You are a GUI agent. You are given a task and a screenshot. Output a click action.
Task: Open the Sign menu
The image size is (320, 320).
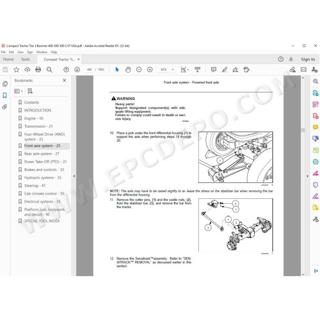(30, 52)
